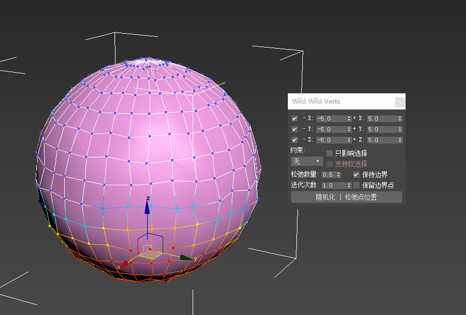Click the +Z spinner arrows
This screenshot has height=315, width=466.
pos(400,140)
